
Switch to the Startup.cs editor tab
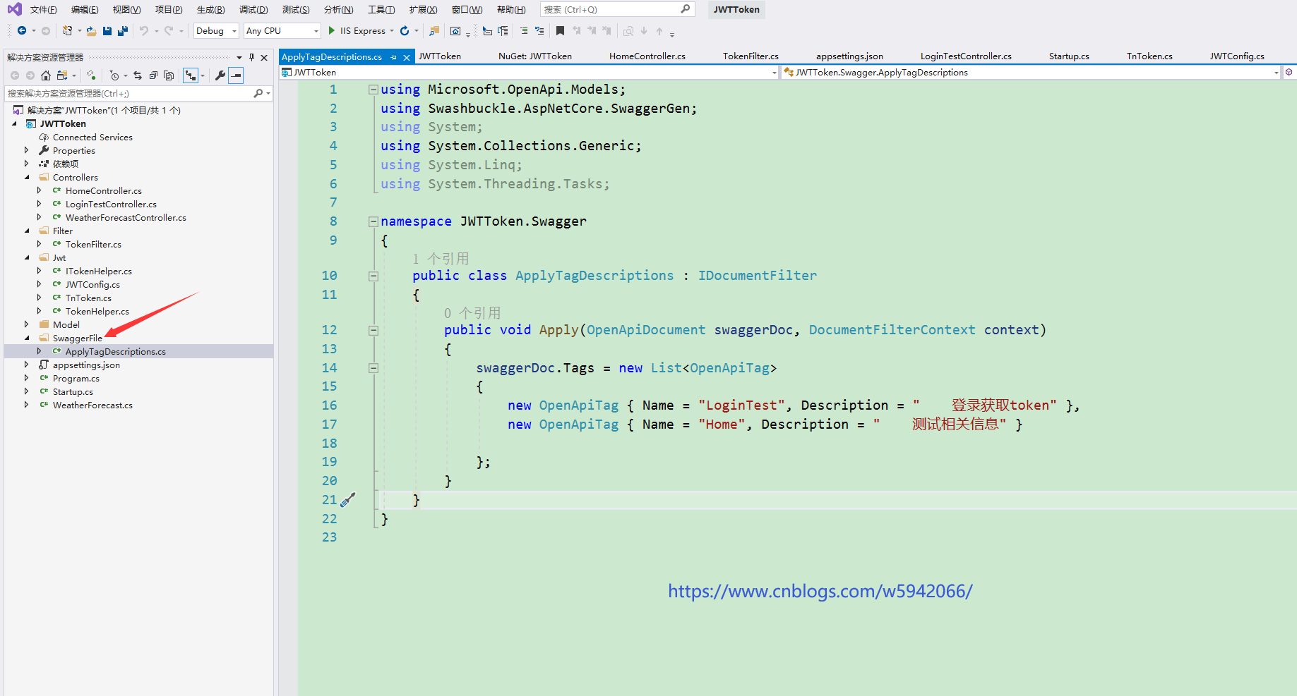click(1068, 56)
